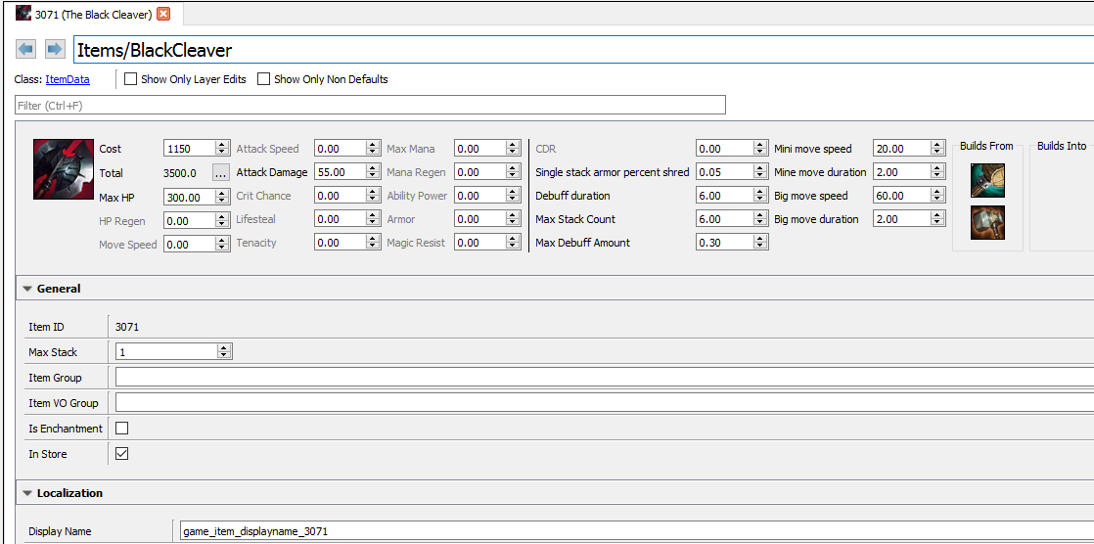Click the Max Stack stepper arrows
Screen dimensions: 1094x544
pyautogui.click(x=224, y=352)
